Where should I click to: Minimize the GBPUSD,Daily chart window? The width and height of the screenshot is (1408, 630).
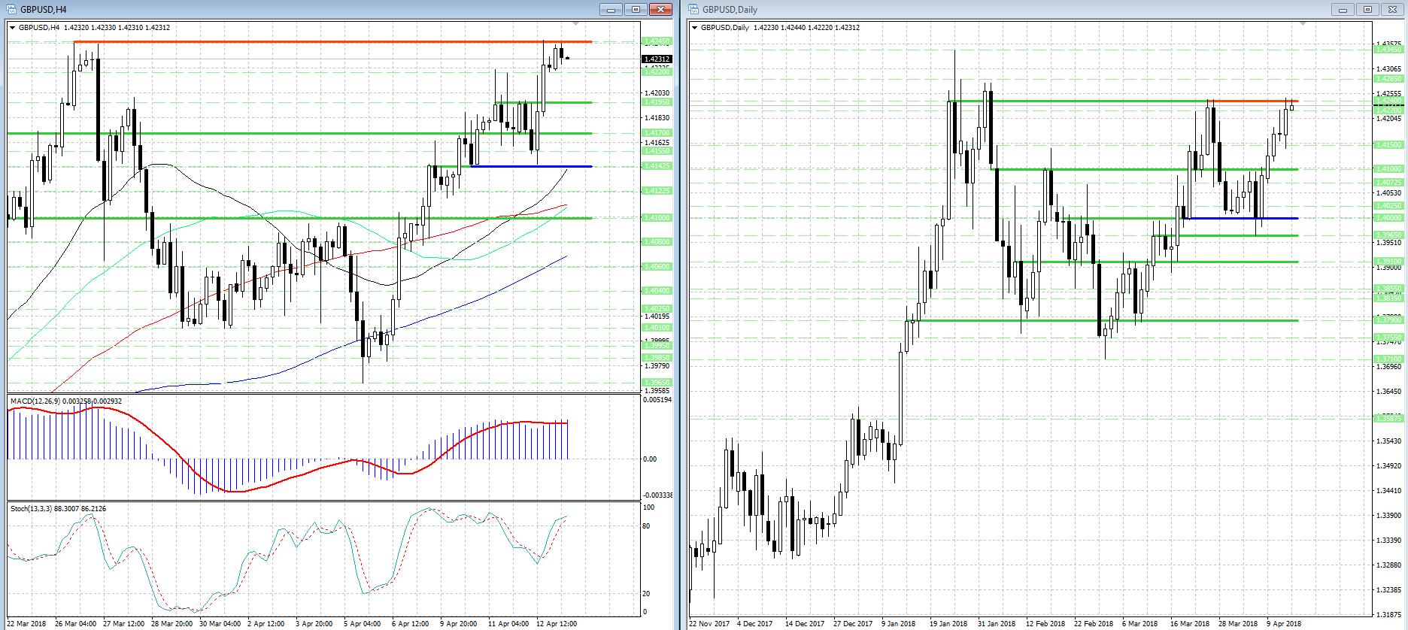1342,9
